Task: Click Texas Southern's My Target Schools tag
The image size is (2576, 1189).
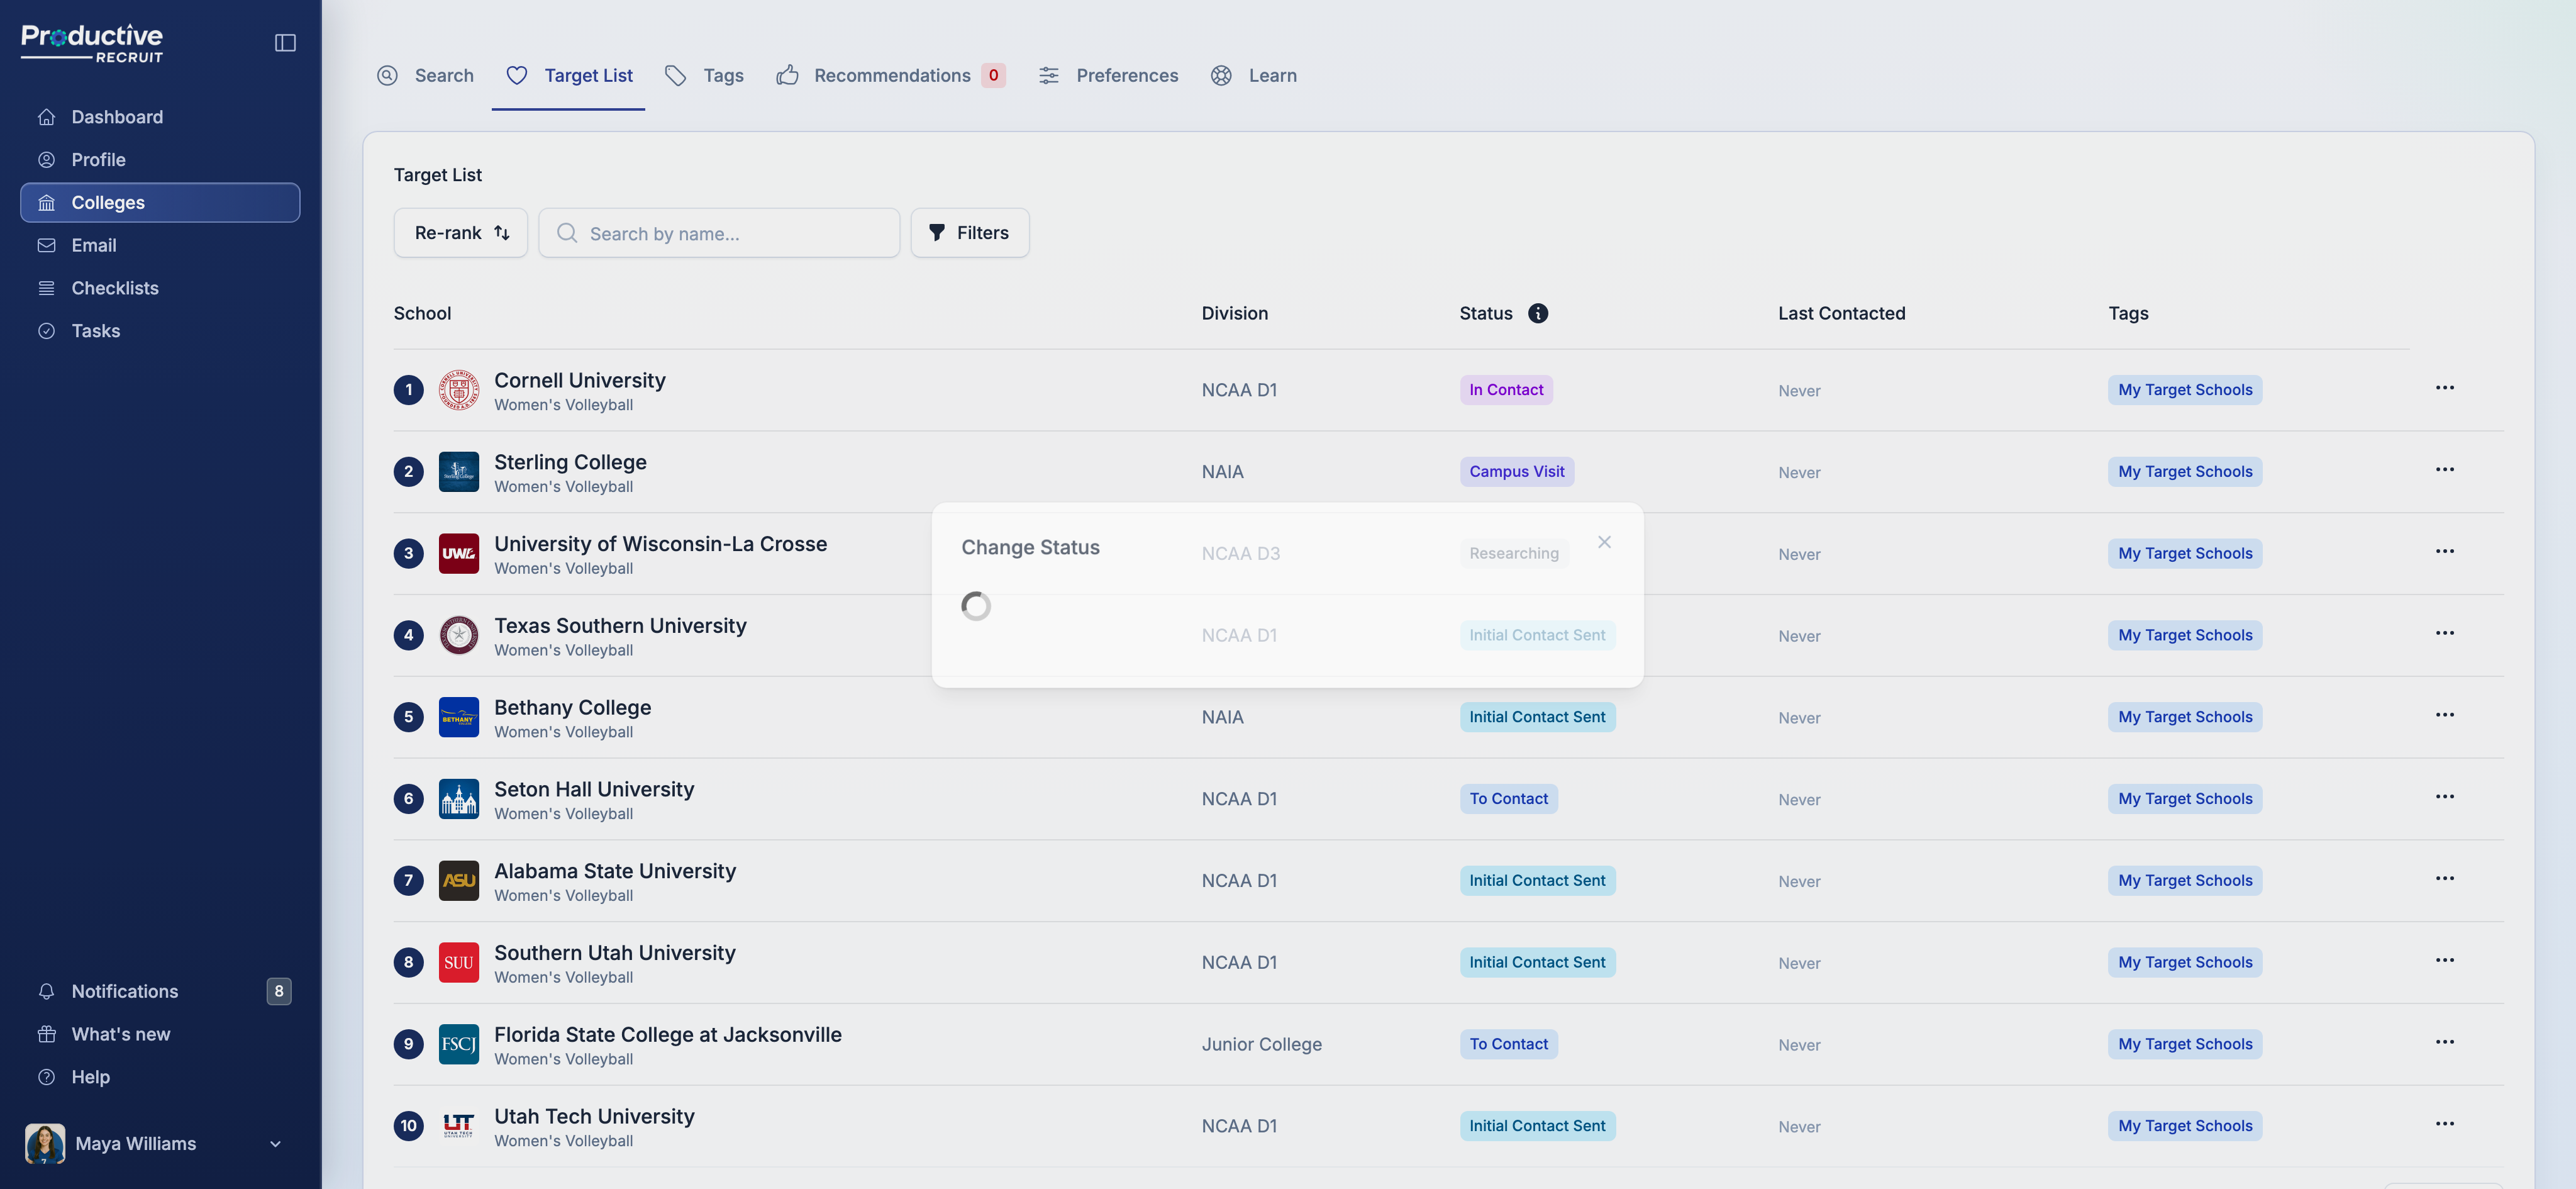Action: (2185, 636)
